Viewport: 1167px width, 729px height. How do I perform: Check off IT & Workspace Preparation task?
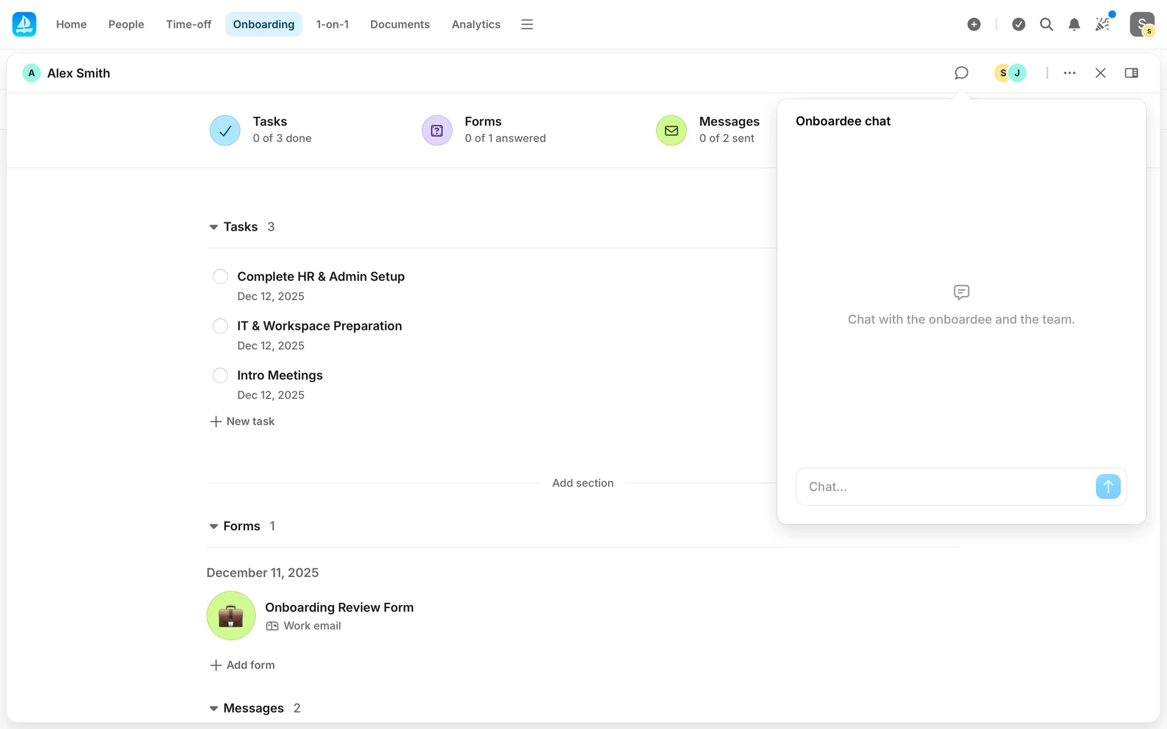[x=220, y=326]
